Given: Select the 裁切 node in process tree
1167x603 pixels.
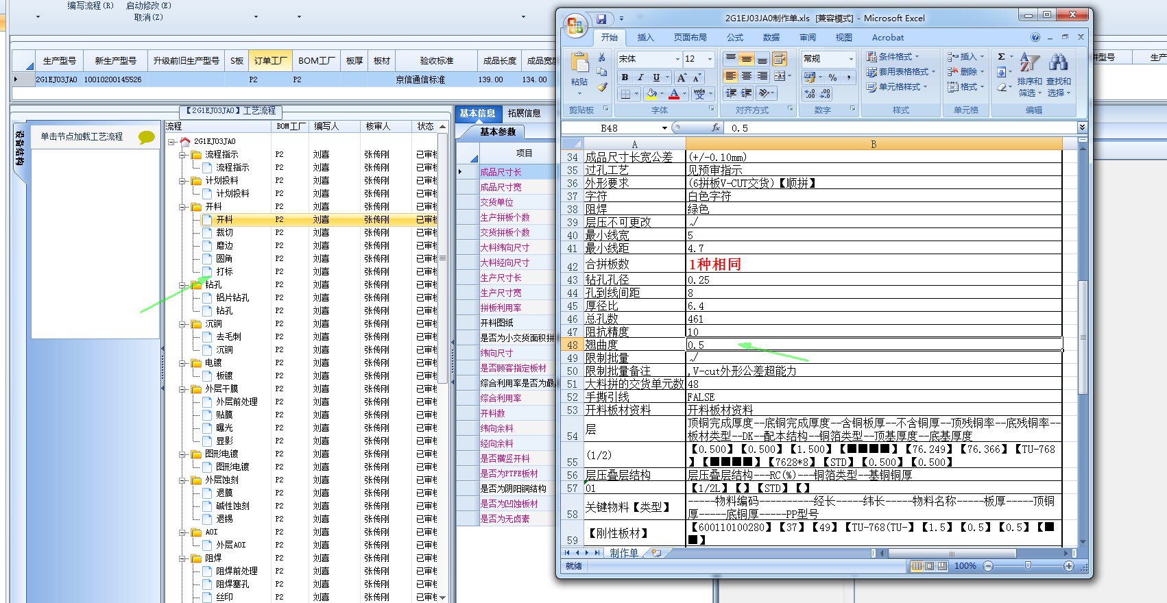Looking at the screenshot, I should point(224,233).
